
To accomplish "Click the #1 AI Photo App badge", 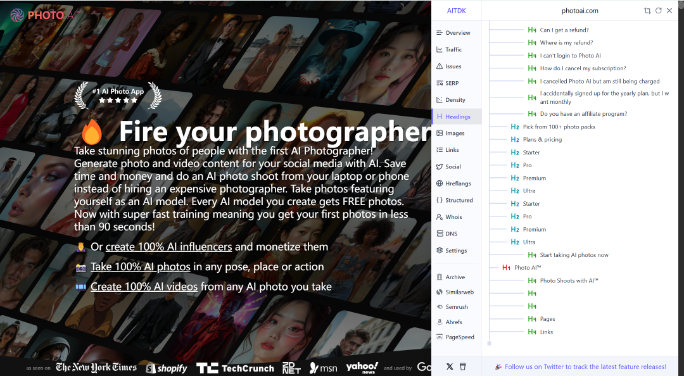I will (x=118, y=96).
